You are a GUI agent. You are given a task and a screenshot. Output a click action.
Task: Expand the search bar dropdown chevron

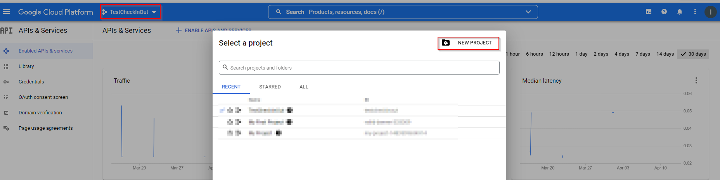(528, 12)
